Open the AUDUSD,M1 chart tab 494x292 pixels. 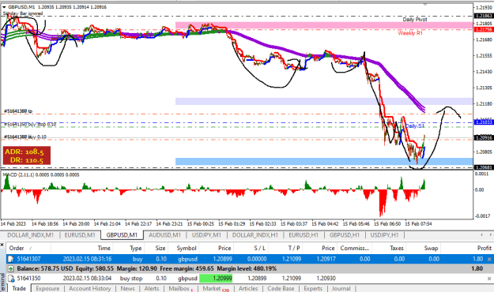tap(164, 235)
